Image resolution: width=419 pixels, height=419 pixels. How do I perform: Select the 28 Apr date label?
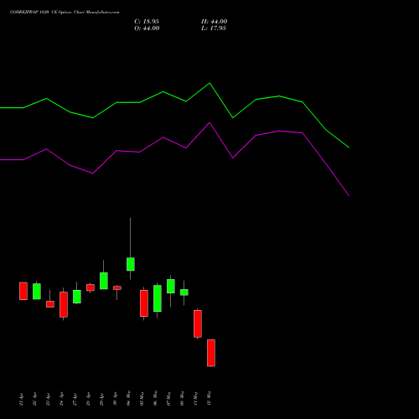89,399
